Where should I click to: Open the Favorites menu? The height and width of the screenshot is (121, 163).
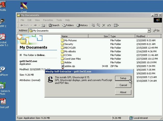(48, 20)
